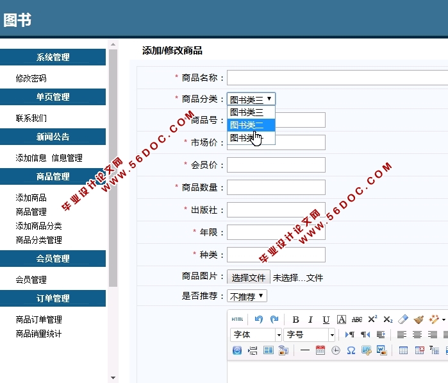Click the Undo arrow in editor toolbar
Image resolution: width=448 pixels, height=383 pixels.
click(259, 319)
